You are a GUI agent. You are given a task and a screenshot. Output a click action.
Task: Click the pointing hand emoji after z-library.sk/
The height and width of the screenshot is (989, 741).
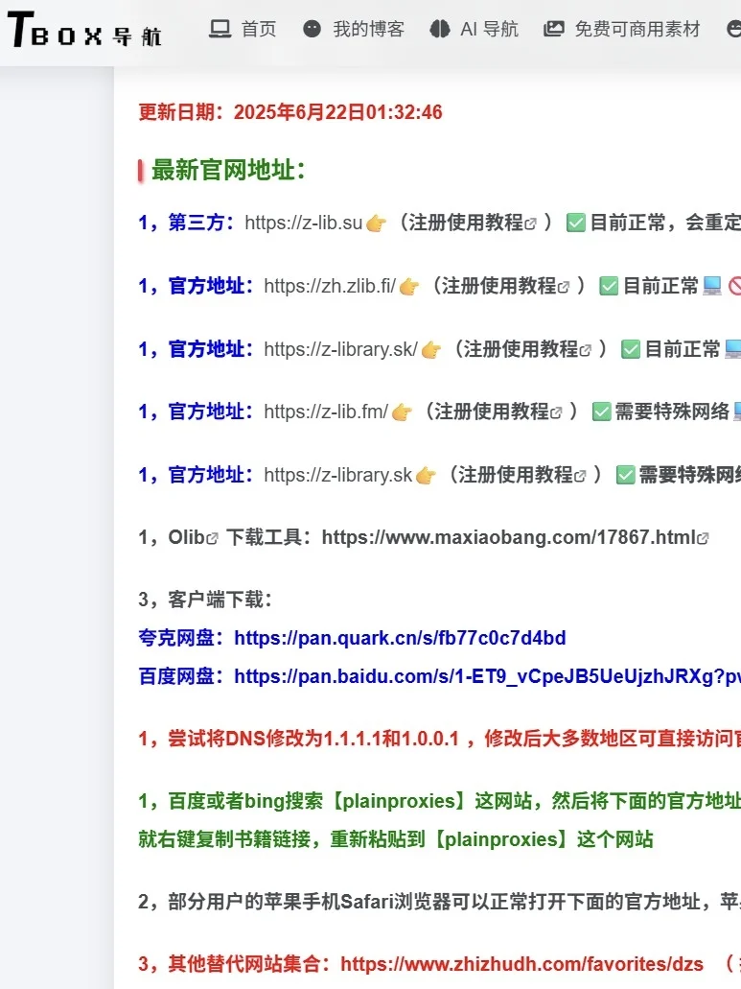431,350
